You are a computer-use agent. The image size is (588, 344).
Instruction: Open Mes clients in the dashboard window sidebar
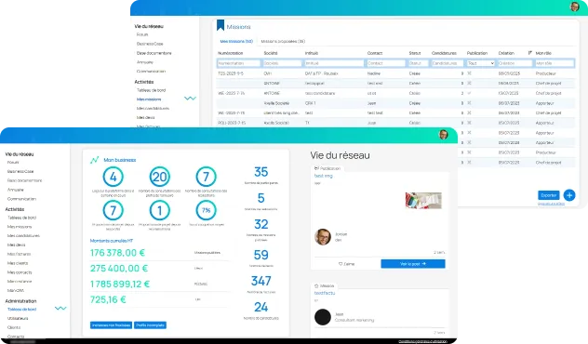(x=18, y=263)
